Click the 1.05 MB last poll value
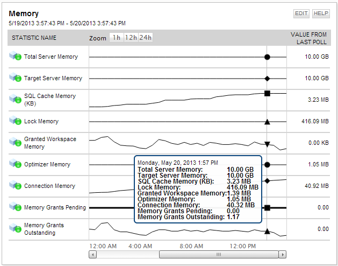Image resolution: width=338 pixels, height=266 pixels. (x=318, y=164)
